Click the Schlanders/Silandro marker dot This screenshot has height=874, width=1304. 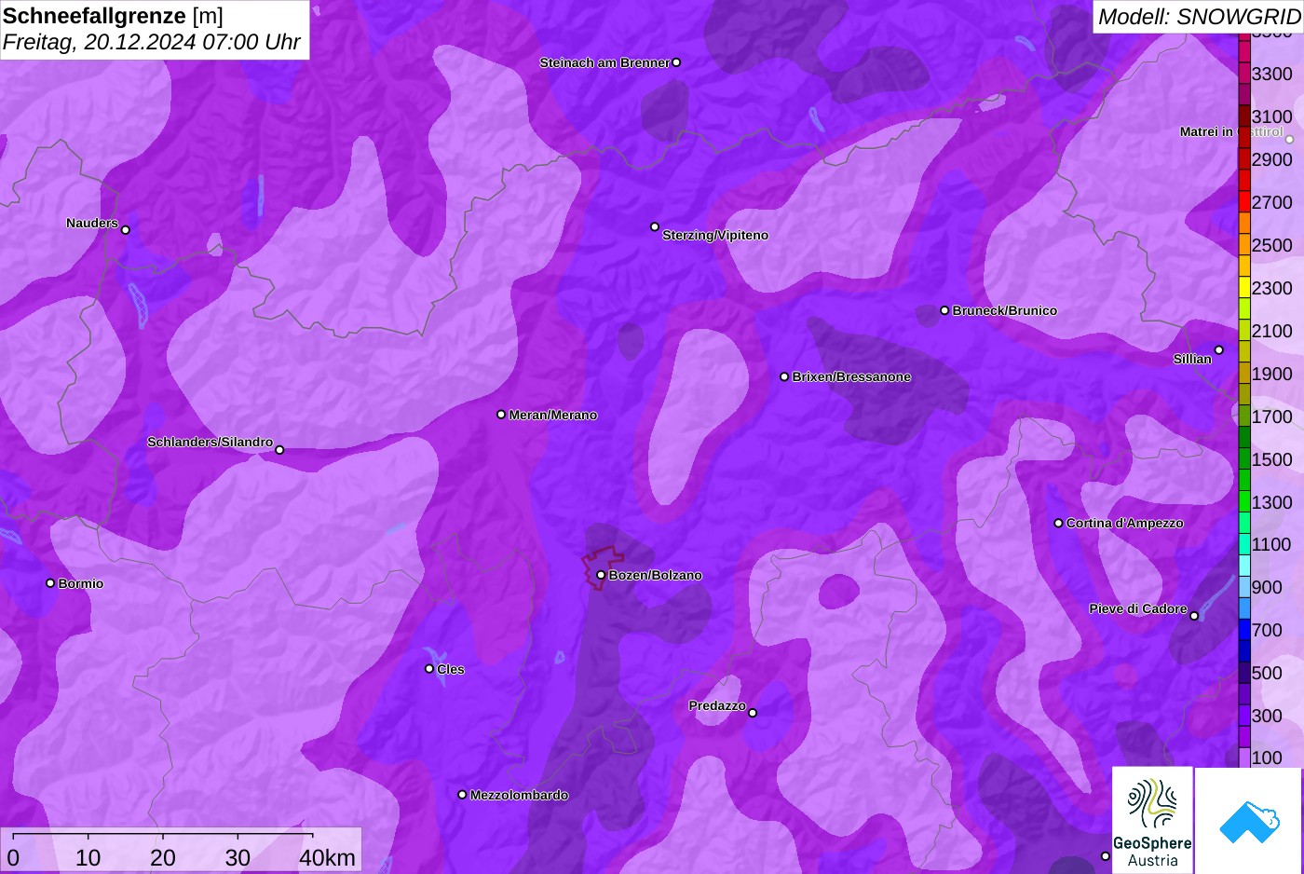279,450
